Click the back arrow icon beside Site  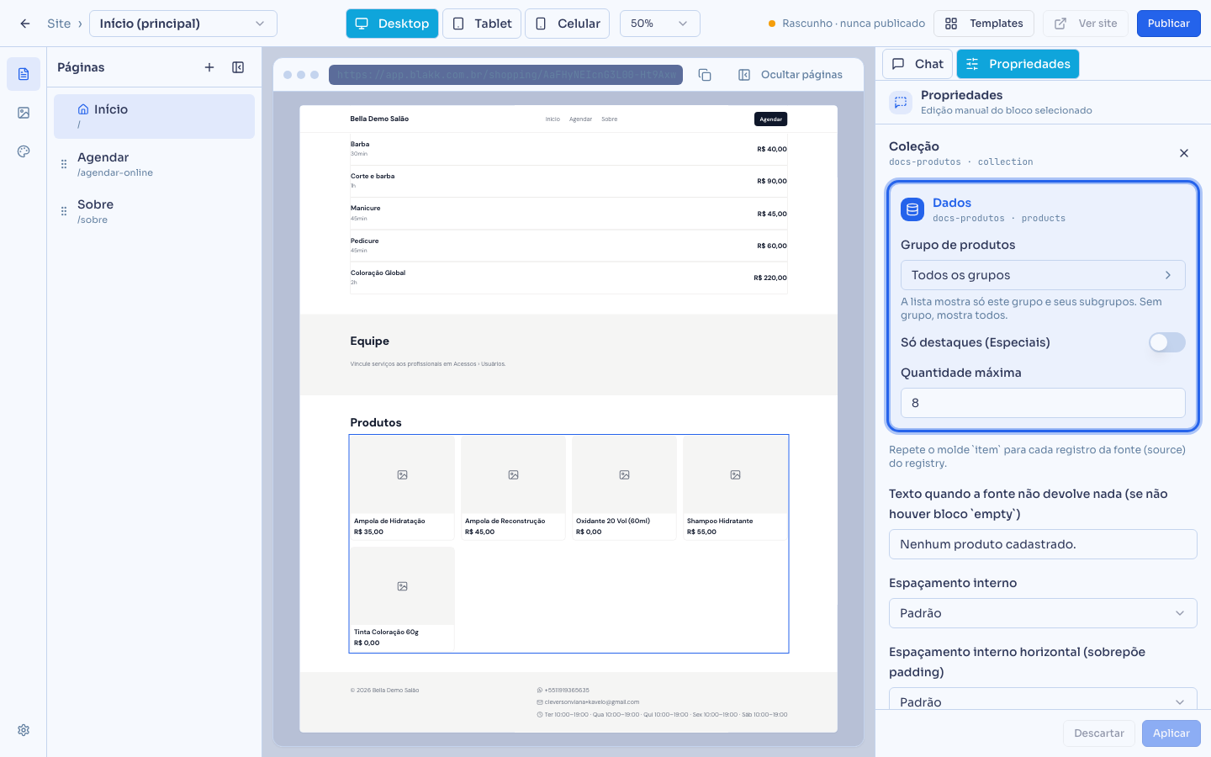click(25, 24)
